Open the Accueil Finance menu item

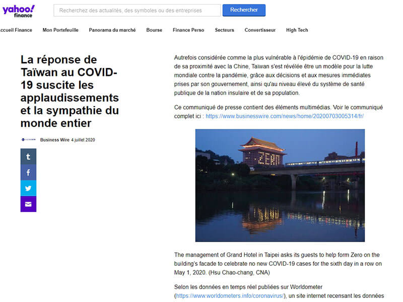point(16,30)
